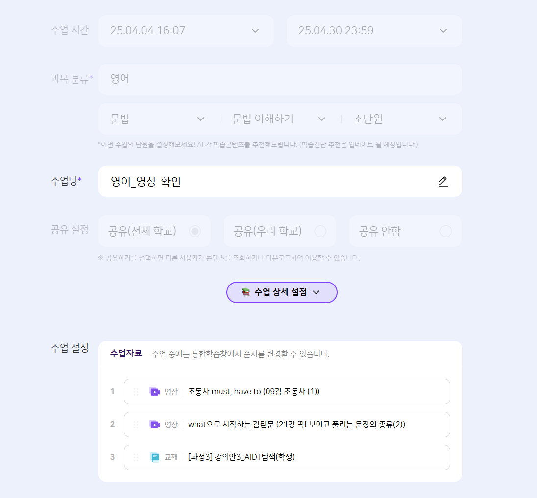Click the 과목 분류 field showing 영어

(x=280, y=79)
